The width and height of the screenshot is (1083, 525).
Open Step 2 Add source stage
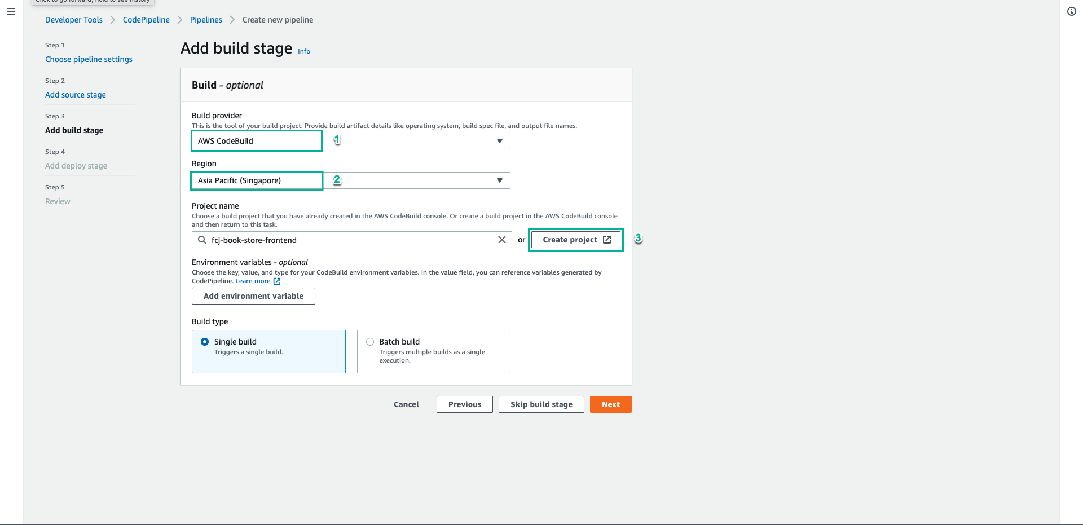76,95
